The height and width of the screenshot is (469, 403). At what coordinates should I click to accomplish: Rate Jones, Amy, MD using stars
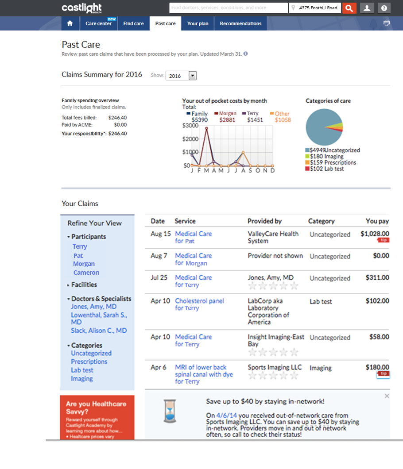[273, 286]
